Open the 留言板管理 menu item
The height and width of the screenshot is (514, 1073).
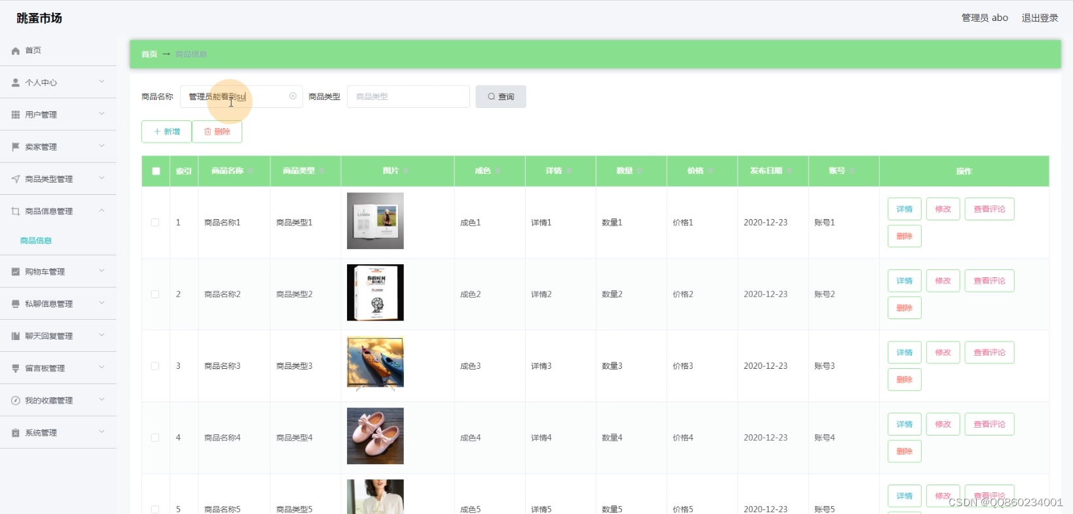(58, 368)
